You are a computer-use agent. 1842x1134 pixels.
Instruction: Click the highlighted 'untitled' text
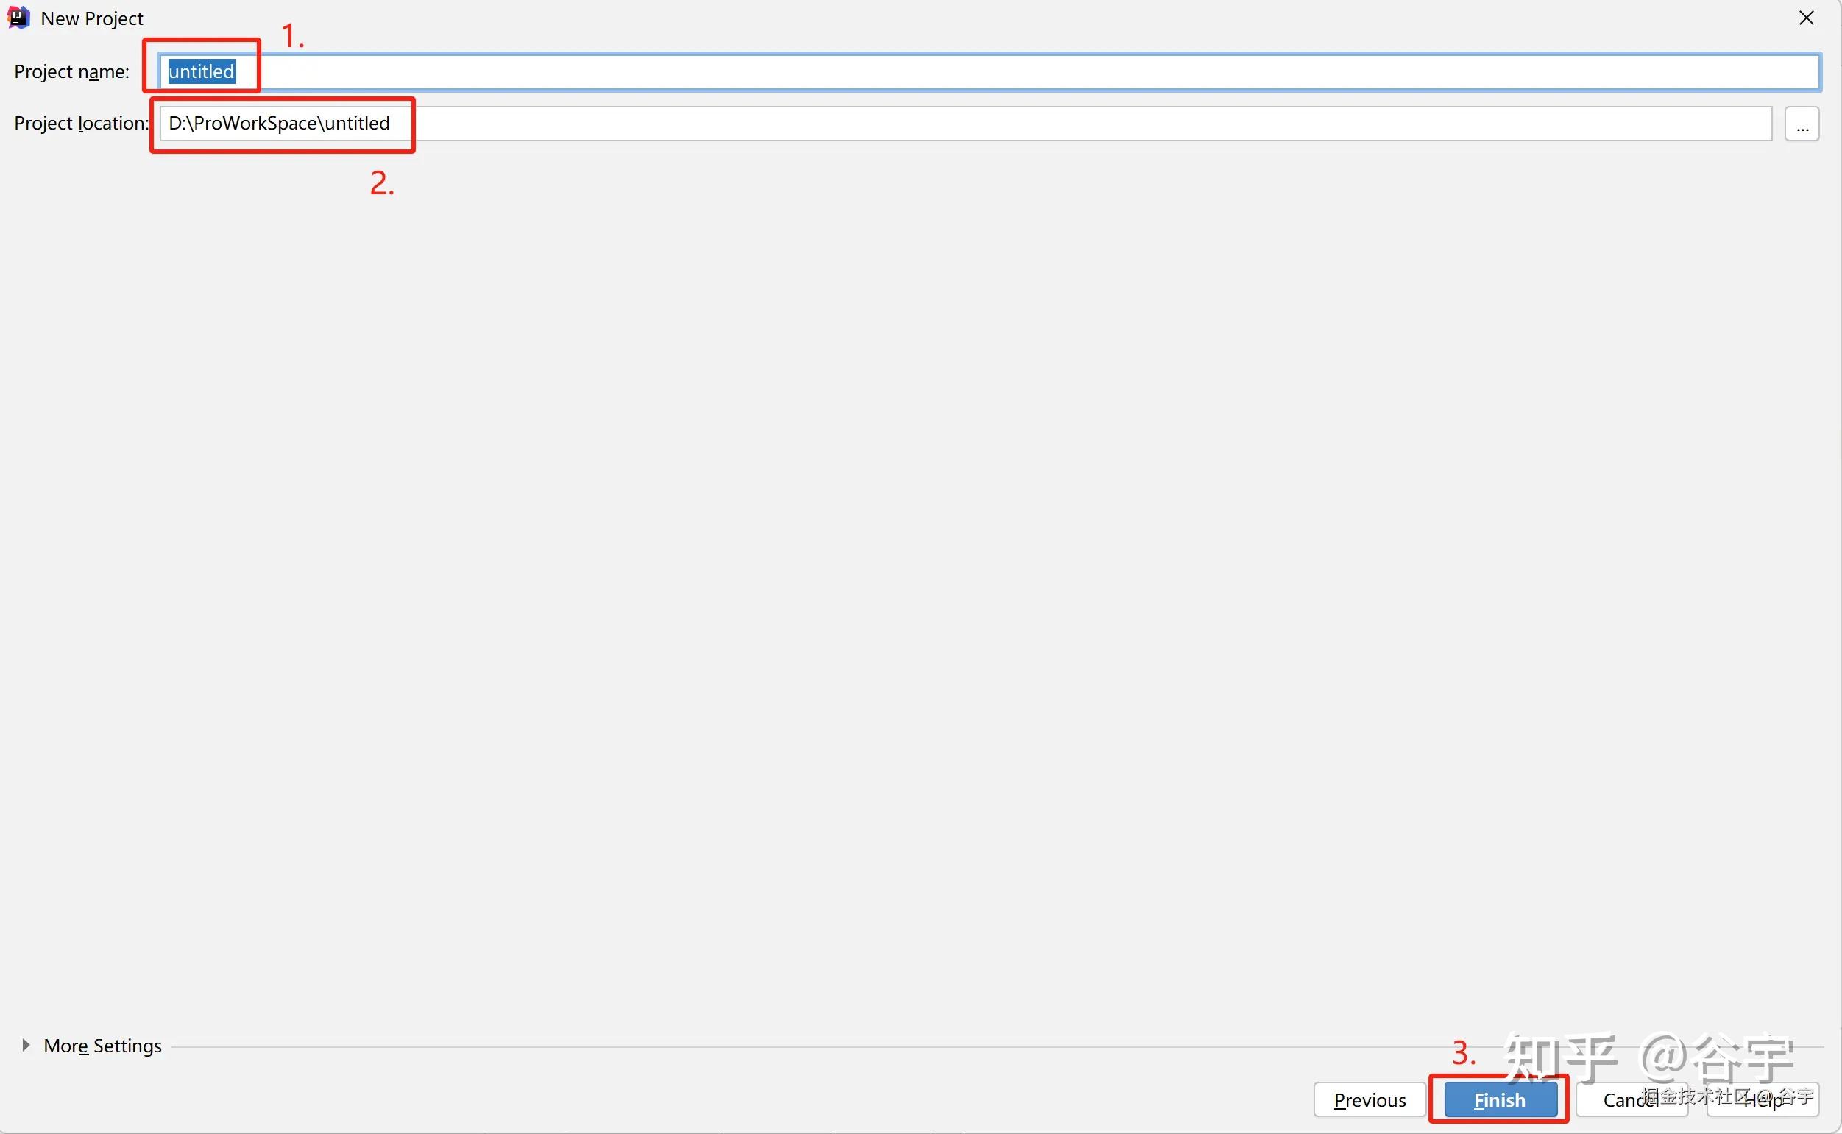[x=201, y=72]
